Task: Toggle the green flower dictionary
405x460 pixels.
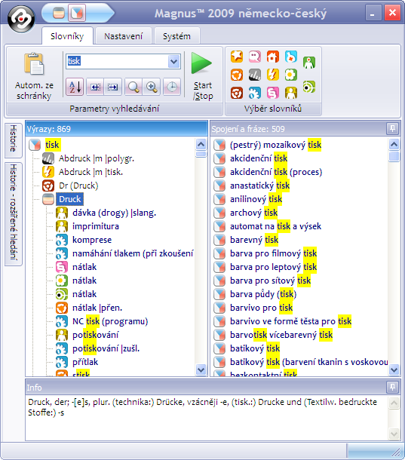Action: [291, 75]
